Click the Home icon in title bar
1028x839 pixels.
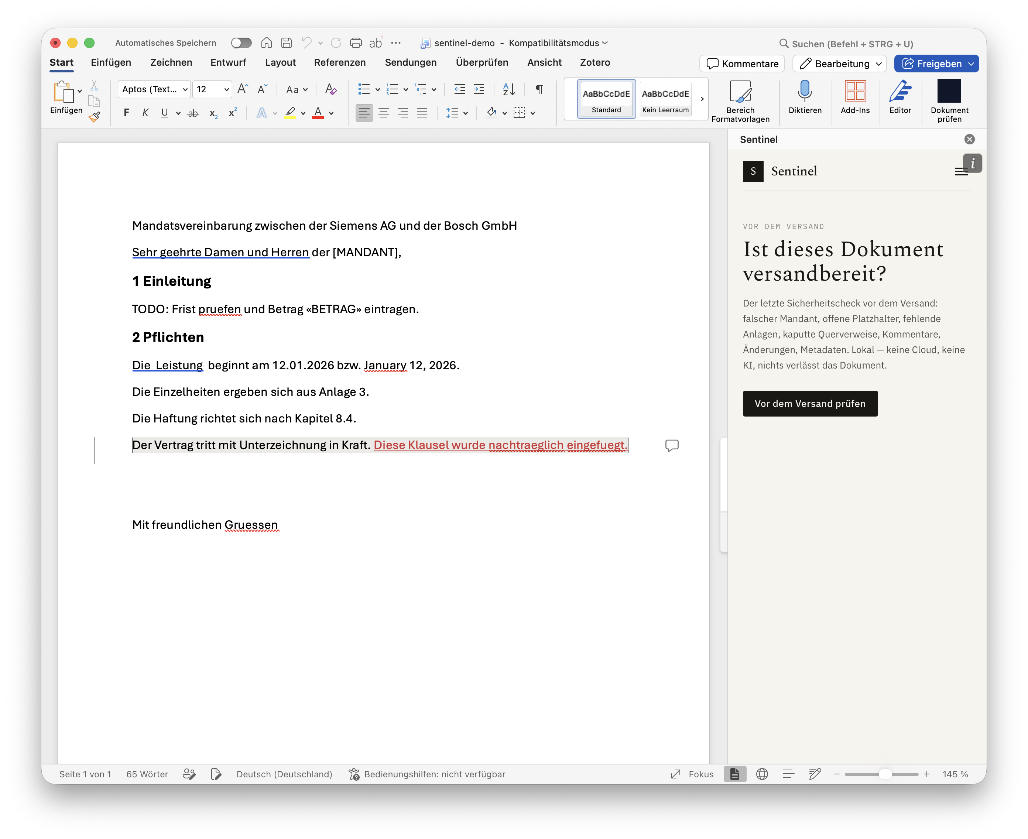(x=266, y=43)
